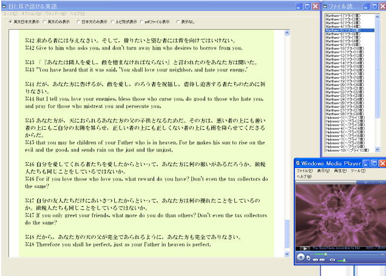The image size is (386, 276).
Task: Click the ファイル読 window title icon
Action: click(325, 6)
